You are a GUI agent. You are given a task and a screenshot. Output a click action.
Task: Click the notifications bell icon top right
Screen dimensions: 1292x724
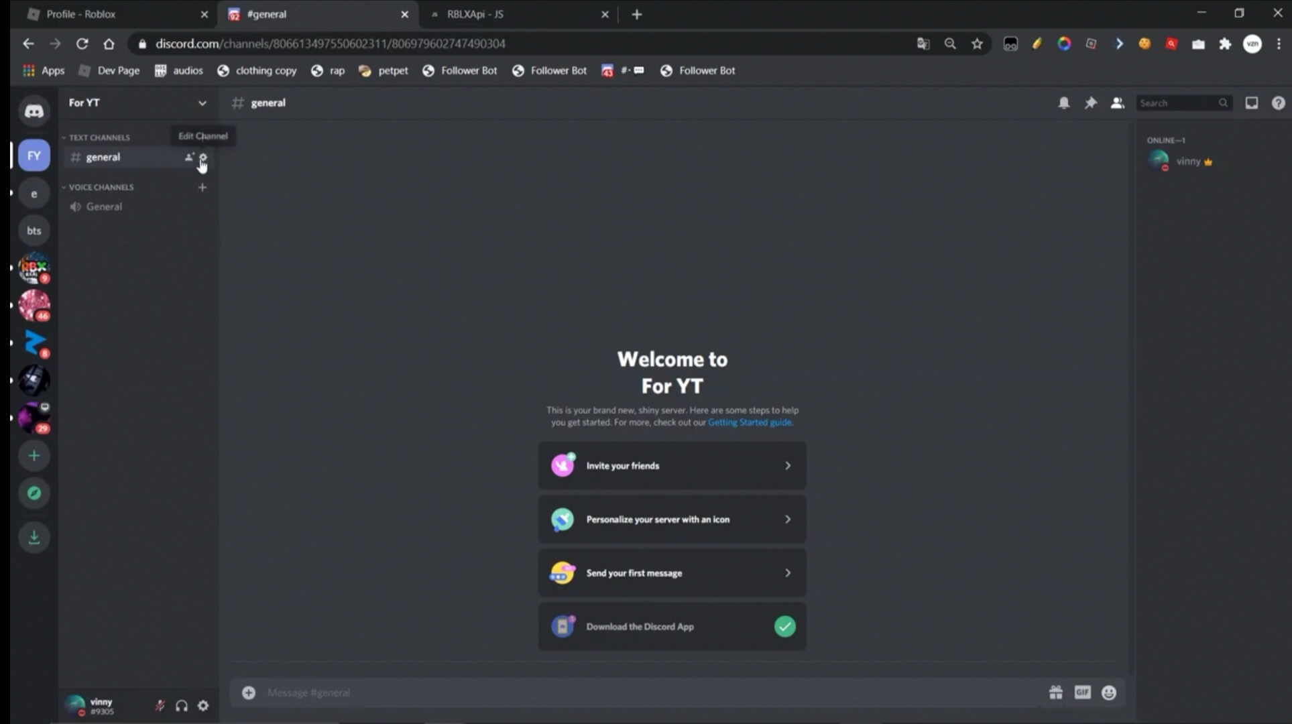1064,103
